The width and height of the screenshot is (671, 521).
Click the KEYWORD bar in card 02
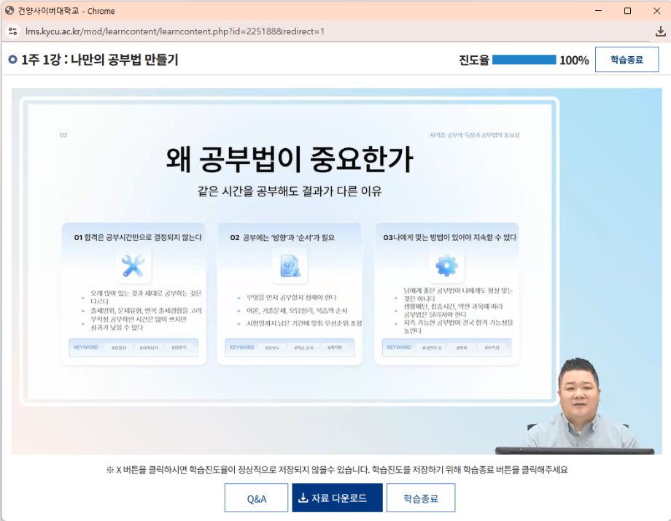tap(290, 347)
